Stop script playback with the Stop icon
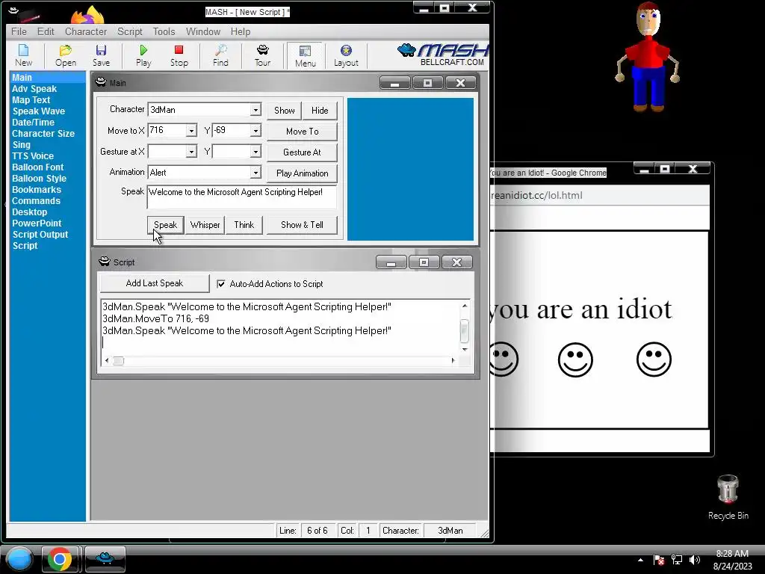 [179, 55]
